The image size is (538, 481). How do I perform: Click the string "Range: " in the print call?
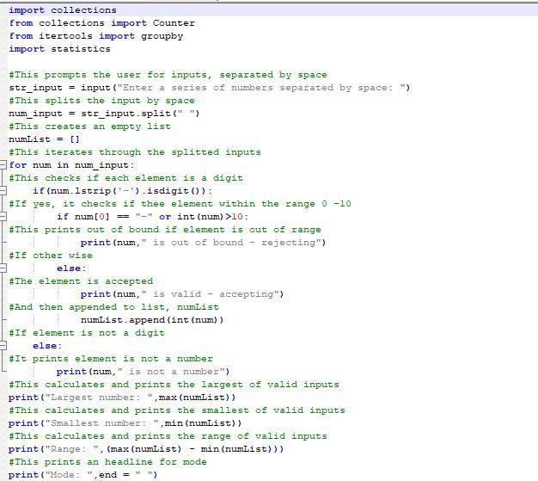(71, 449)
